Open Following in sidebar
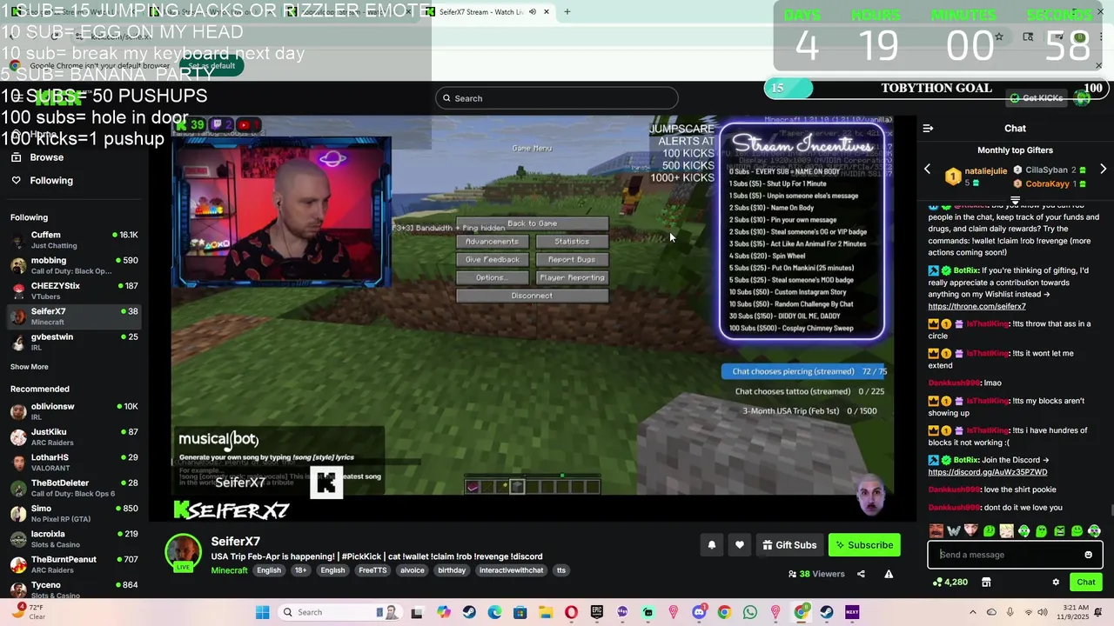Screen dimensions: 1114x626 50,180
